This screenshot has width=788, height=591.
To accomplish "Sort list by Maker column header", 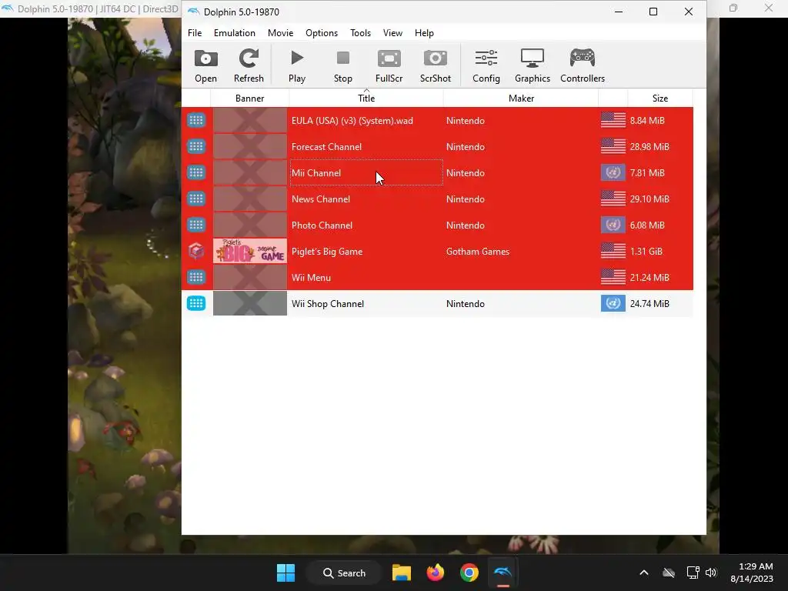I will pyautogui.click(x=521, y=98).
